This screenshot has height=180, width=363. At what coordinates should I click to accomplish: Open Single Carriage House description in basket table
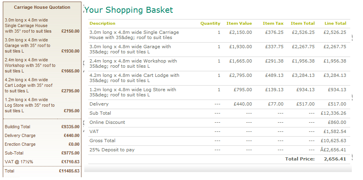pos(134,35)
